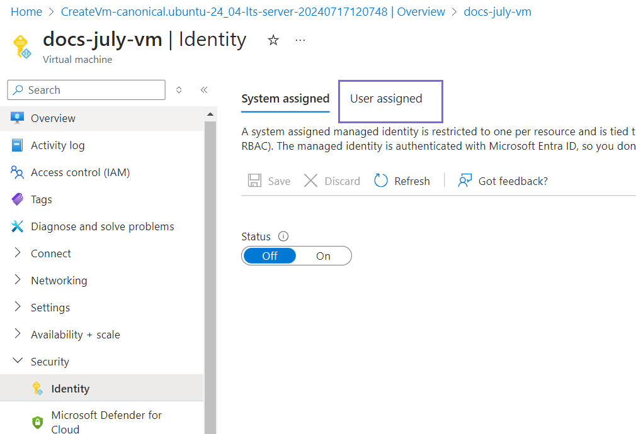Switch Status toggle to On
Image resolution: width=636 pixels, height=434 pixels.
click(x=323, y=256)
